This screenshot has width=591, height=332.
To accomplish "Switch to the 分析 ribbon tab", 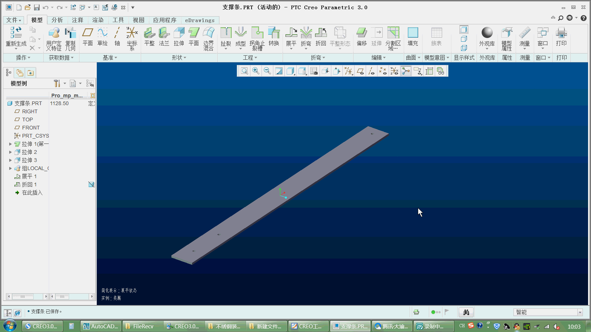I will (57, 20).
